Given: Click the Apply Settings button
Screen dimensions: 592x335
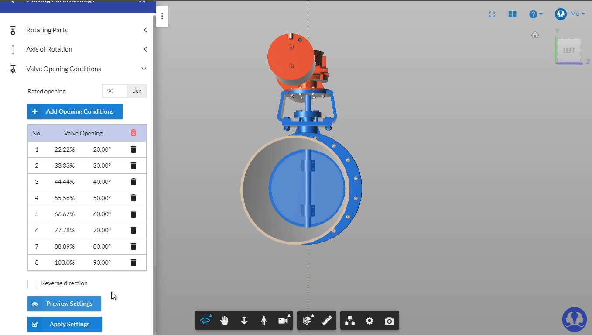Looking at the screenshot, I should point(65,324).
